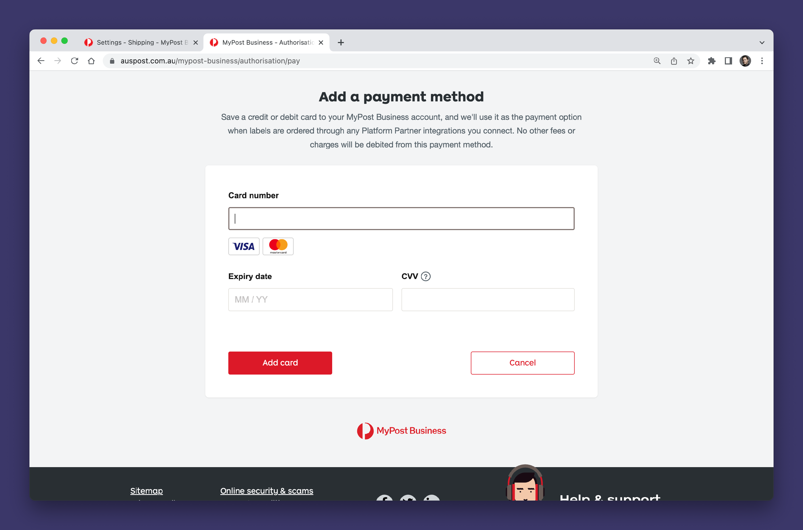The width and height of the screenshot is (803, 530).
Task: Click the Add card button
Action: click(280, 363)
